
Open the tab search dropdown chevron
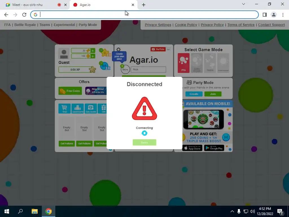[244, 4]
